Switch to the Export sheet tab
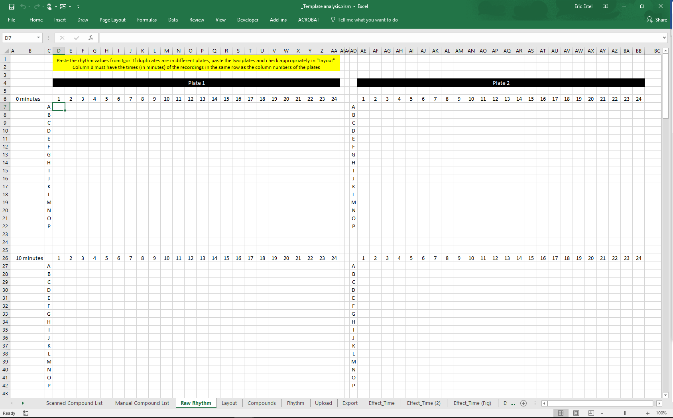 point(350,403)
